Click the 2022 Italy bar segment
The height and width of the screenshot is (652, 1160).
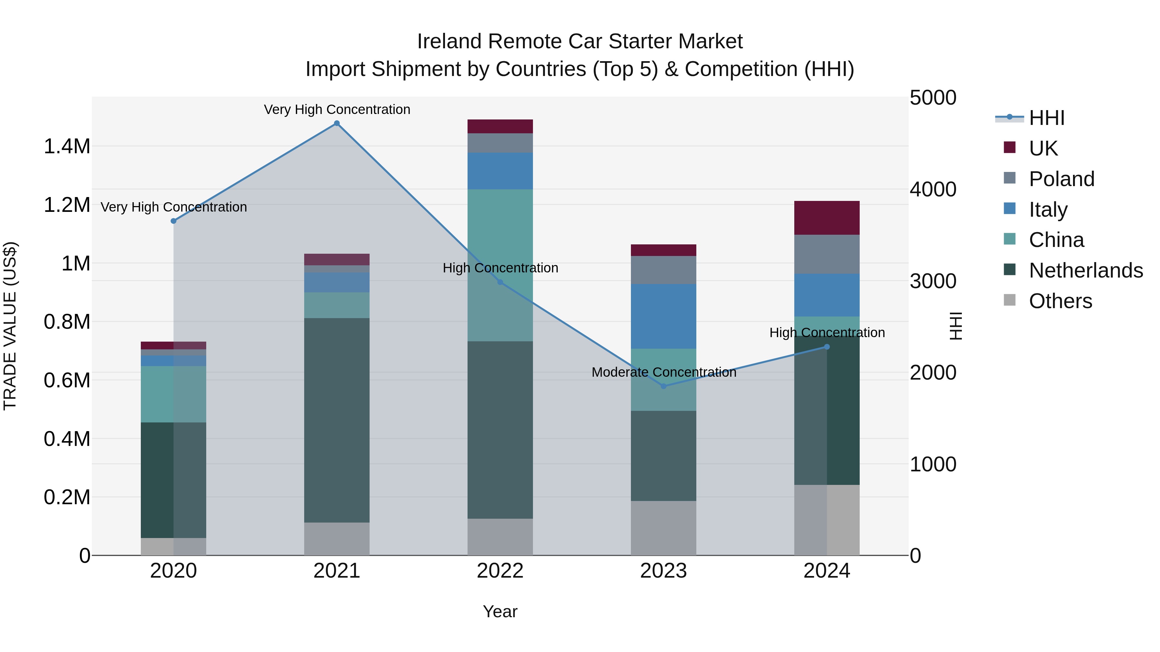pos(500,171)
